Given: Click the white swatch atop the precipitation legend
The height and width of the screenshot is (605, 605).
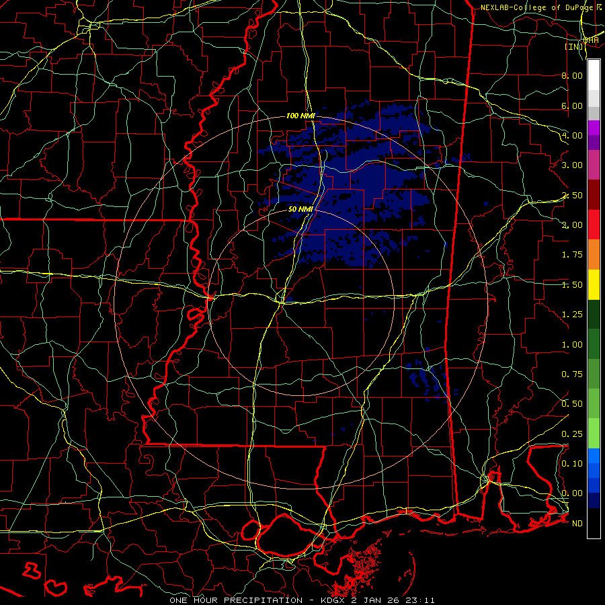Looking at the screenshot, I should [x=594, y=75].
